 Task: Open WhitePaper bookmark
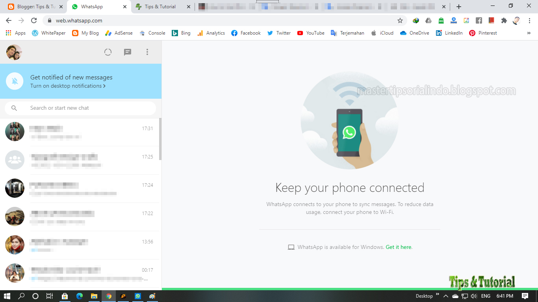coord(48,33)
